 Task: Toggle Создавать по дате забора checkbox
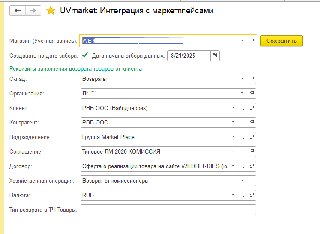pos(84,56)
